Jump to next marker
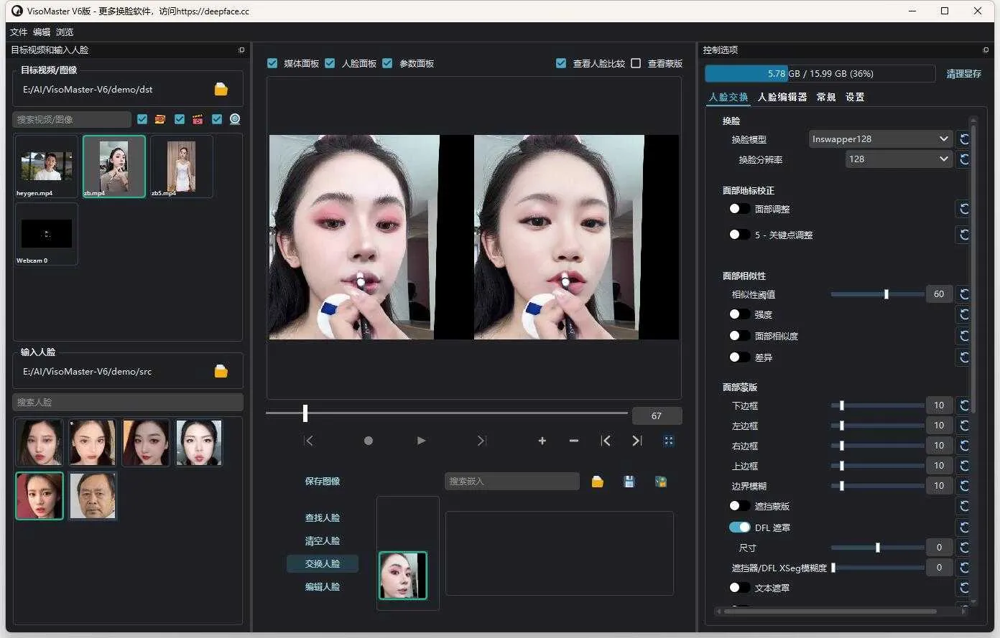1000x638 pixels. click(x=637, y=441)
